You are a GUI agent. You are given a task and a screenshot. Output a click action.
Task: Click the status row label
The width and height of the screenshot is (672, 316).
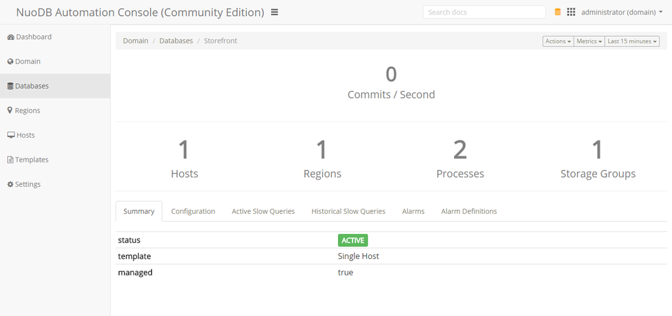pyautogui.click(x=129, y=240)
